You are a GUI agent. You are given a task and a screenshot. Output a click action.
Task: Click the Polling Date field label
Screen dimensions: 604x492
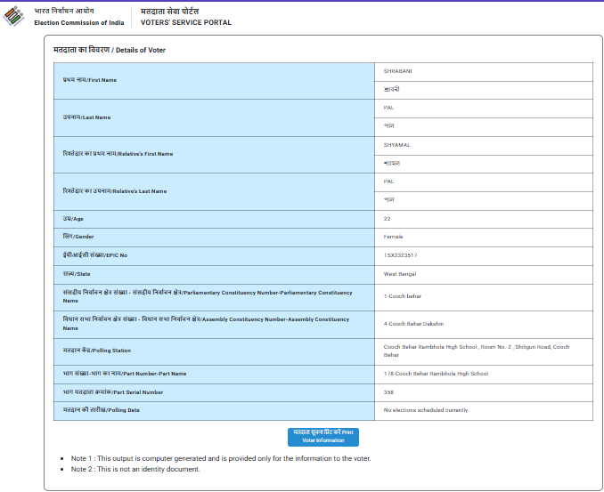101,410
